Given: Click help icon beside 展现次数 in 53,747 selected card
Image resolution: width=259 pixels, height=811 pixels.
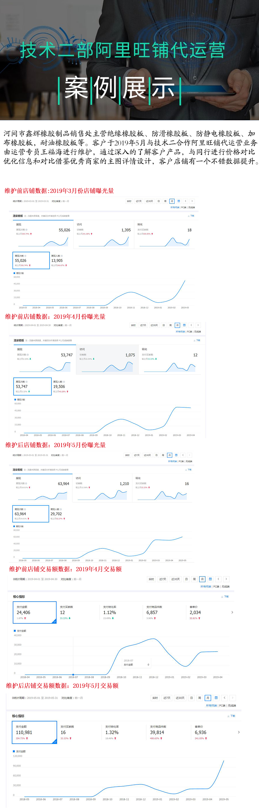Looking at the screenshot, I should [x=27, y=382].
